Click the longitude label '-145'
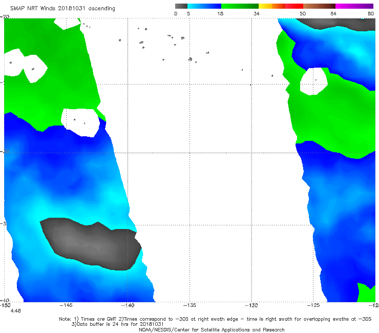This screenshot has height=333, width=379. point(66,305)
